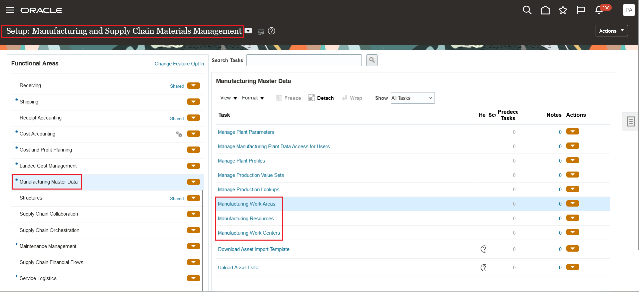The image size is (639, 292).
Task: Click the Freeze toolbar button
Action: point(288,98)
